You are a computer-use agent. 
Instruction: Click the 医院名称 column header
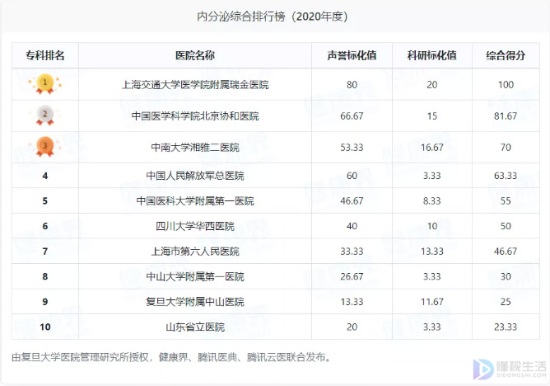(195, 55)
